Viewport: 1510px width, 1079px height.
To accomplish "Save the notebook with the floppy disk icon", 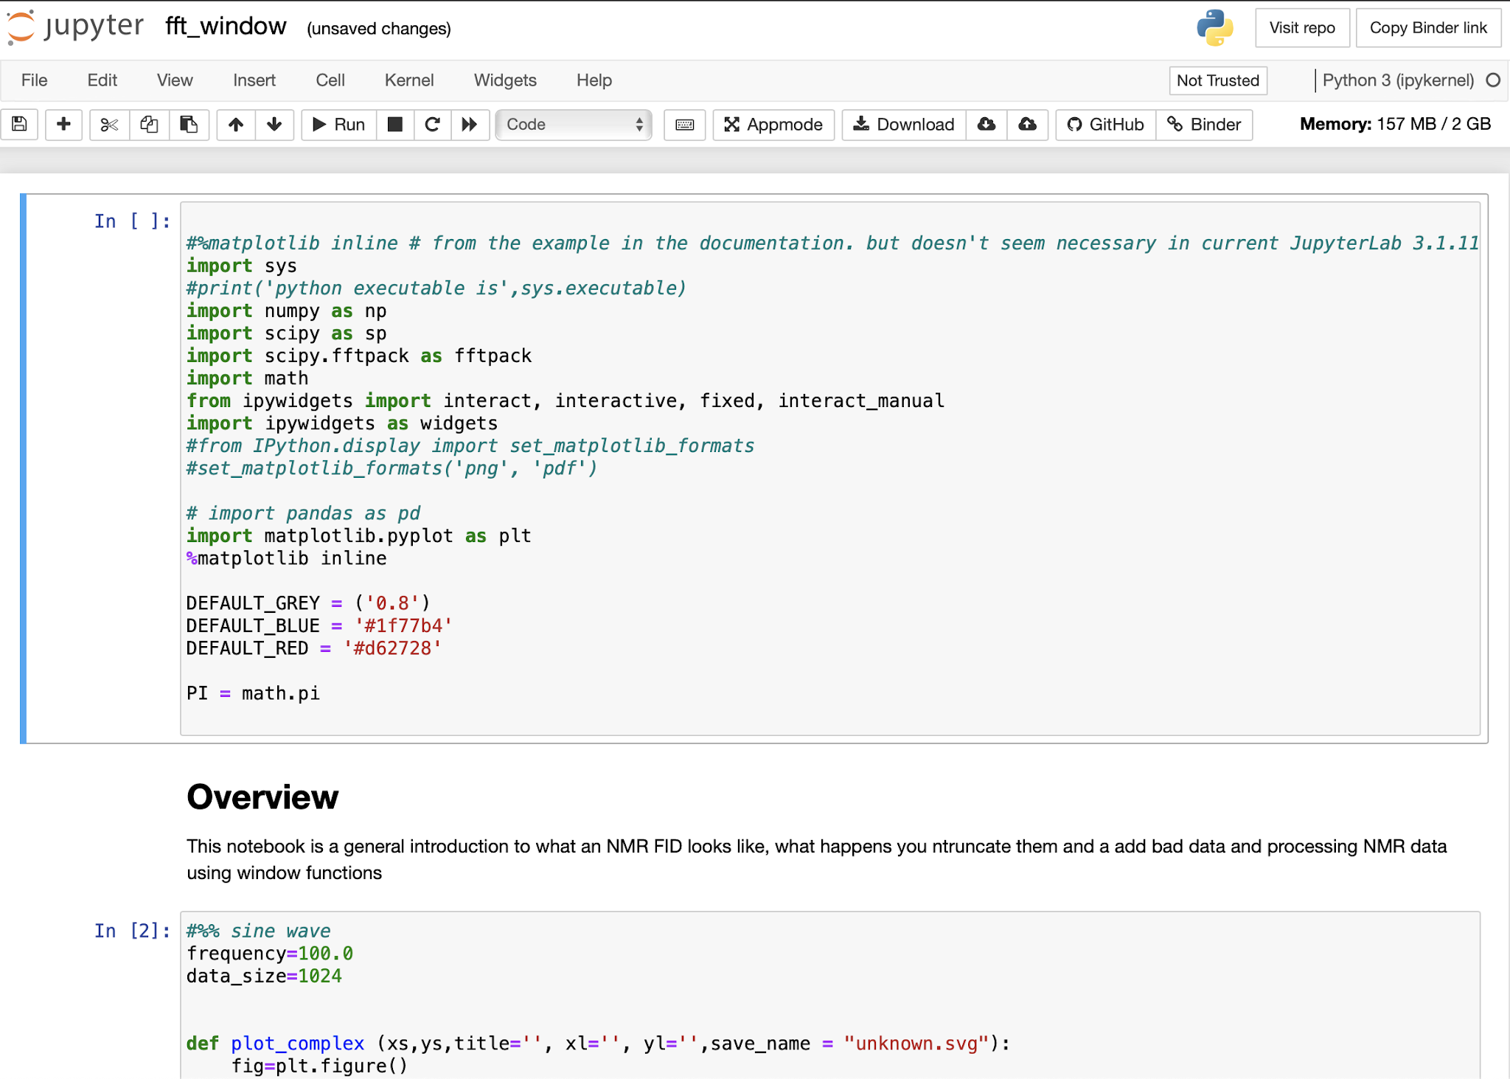I will tap(20, 124).
